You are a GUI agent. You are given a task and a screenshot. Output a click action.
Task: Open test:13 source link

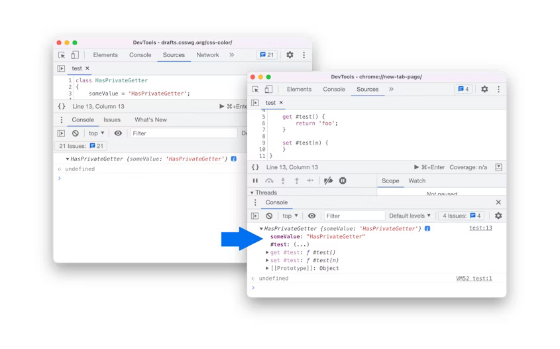click(480, 228)
